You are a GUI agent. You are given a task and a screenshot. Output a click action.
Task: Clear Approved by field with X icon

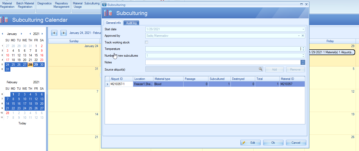pyautogui.click(x=303, y=36)
